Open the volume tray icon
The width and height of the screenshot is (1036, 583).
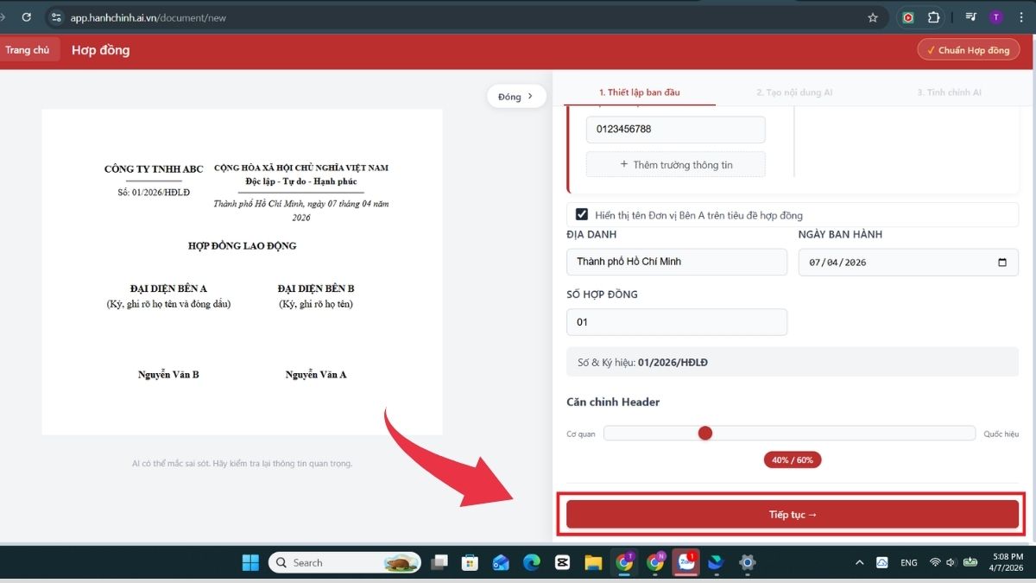[x=951, y=562]
